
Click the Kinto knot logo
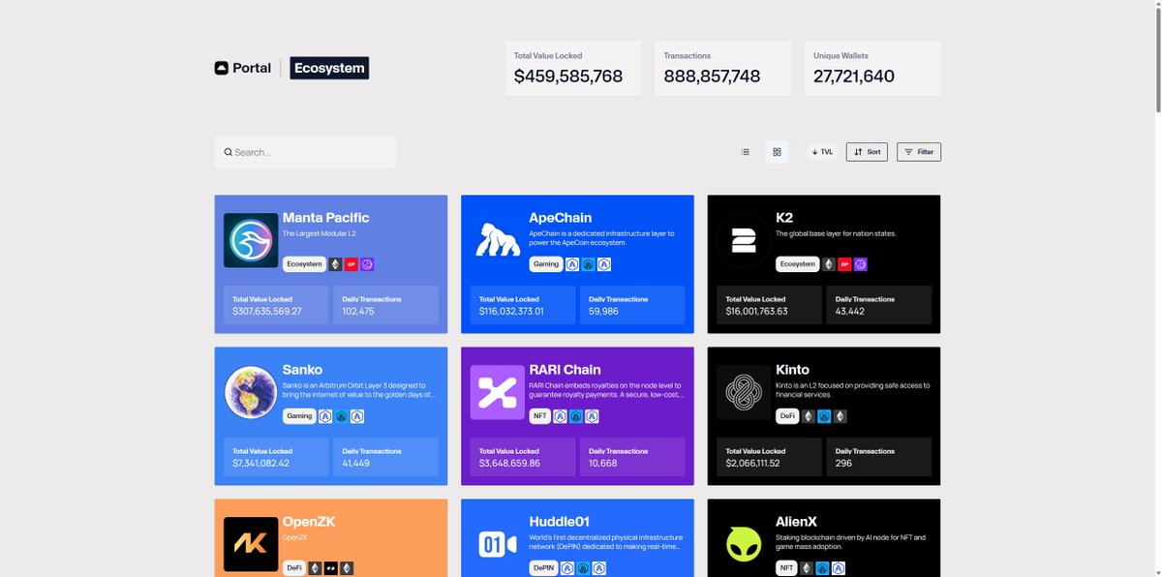[745, 392]
